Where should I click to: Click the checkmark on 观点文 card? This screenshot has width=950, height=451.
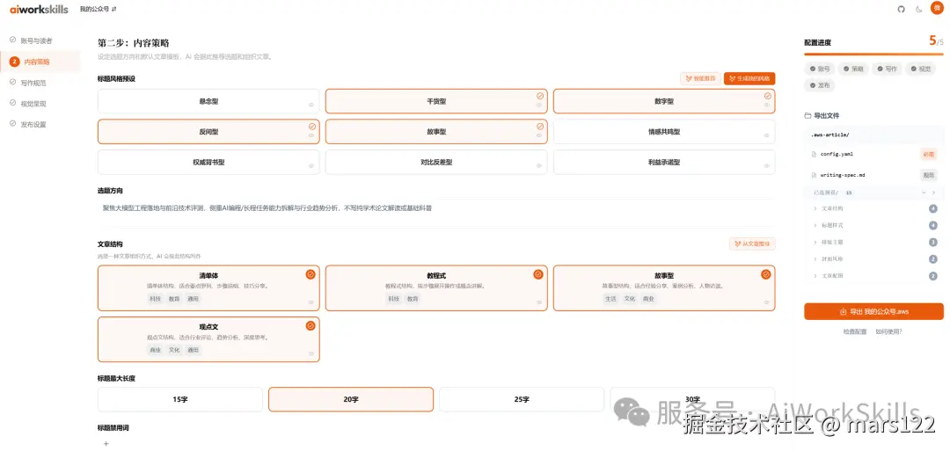[x=311, y=325]
